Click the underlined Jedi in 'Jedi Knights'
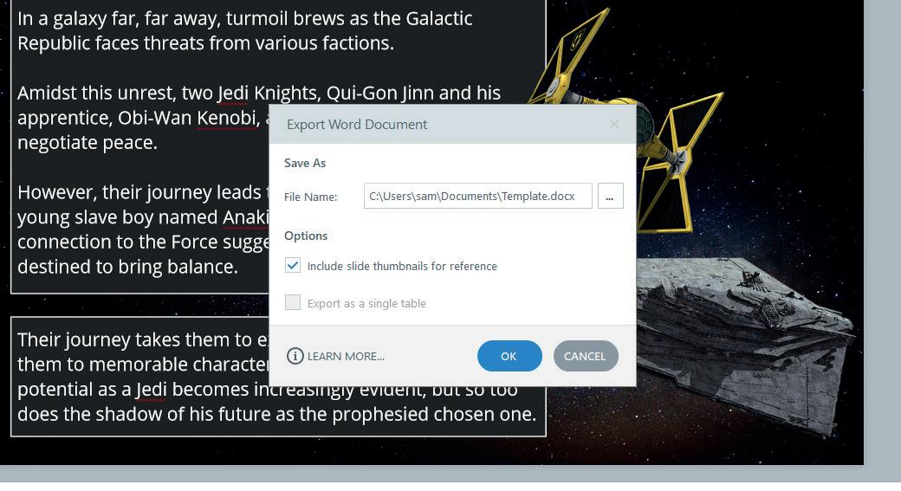This screenshot has width=901, height=491. (x=233, y=93)
